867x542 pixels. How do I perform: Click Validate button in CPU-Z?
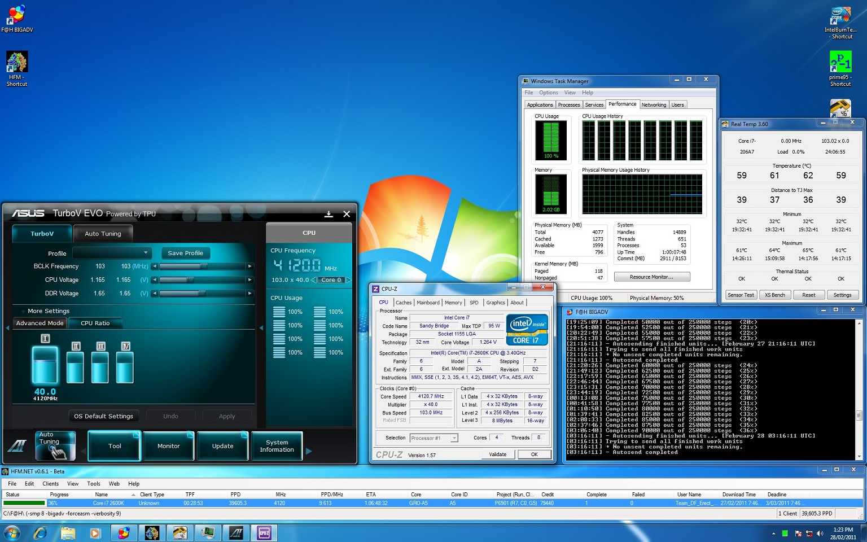point(497,454)
